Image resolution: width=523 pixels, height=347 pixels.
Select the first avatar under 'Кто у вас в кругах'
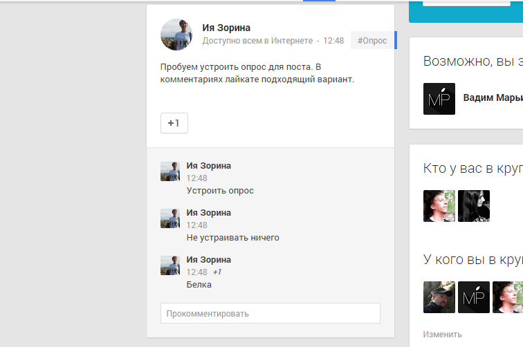pos(439,206)
